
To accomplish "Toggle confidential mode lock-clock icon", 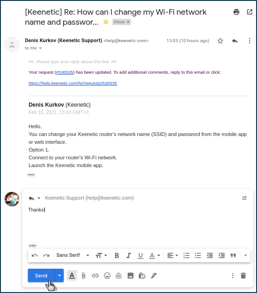I will [142, 276].
